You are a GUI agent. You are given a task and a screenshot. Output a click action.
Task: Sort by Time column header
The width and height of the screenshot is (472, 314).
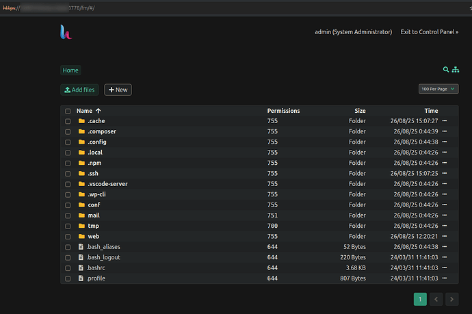[x=431, y=111]
